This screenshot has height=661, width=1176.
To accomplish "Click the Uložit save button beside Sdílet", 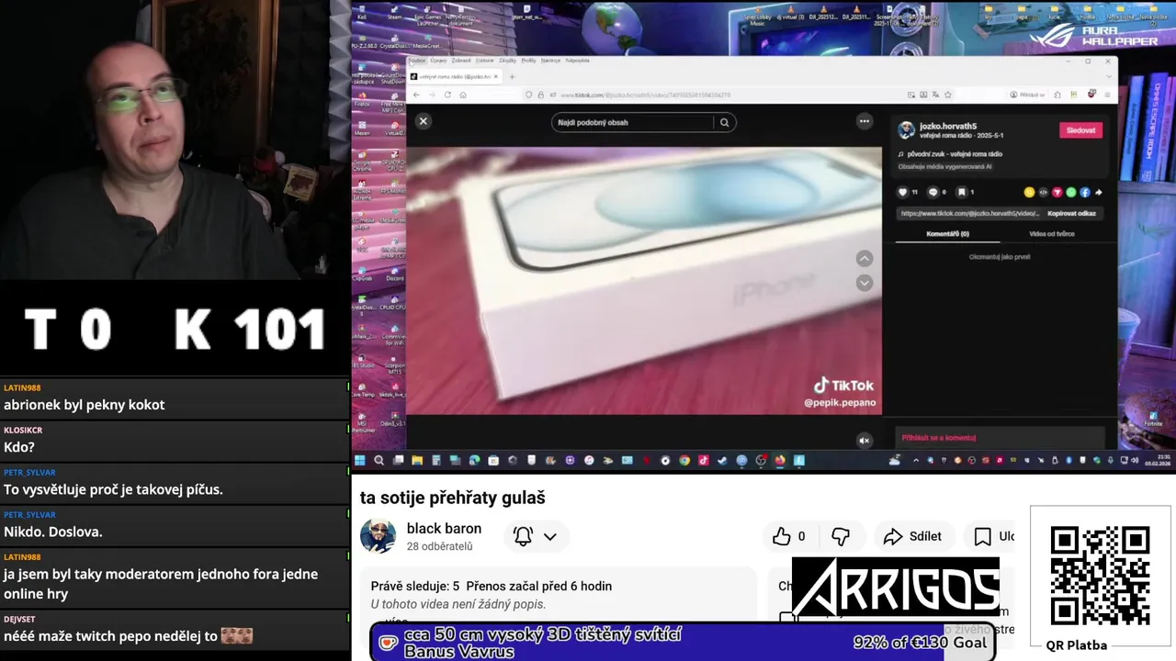I will 995,536.
